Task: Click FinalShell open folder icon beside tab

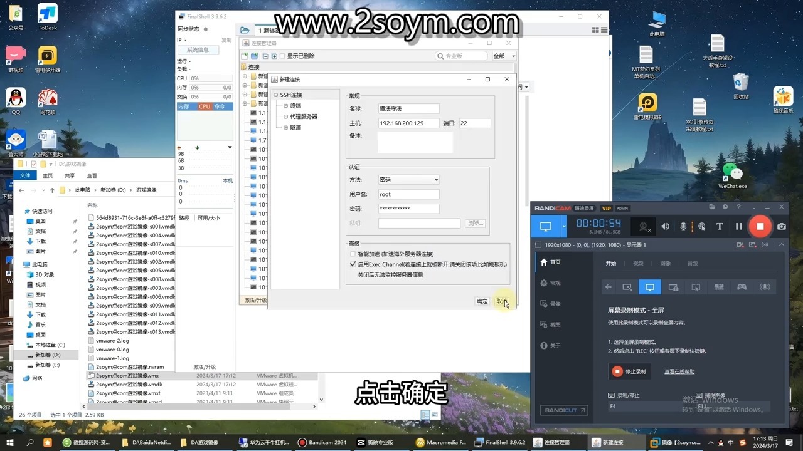Action: point(245,30)
